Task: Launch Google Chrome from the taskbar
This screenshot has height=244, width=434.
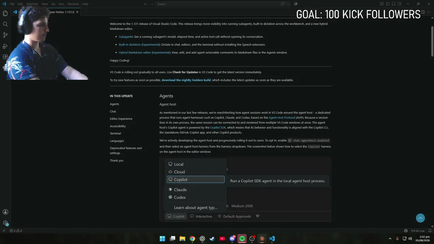Action: pyautogui.click(x=192, y=239)
